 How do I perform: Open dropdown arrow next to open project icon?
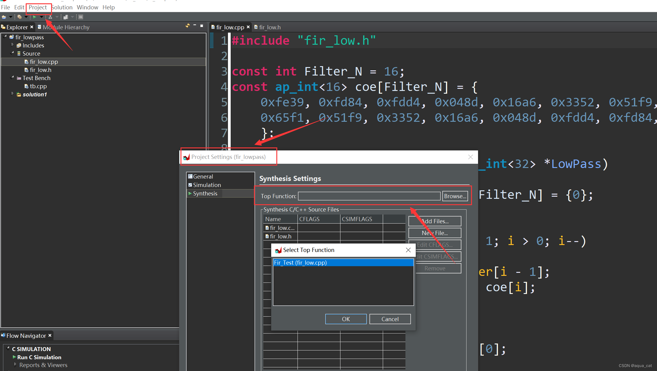click(11, 17)
